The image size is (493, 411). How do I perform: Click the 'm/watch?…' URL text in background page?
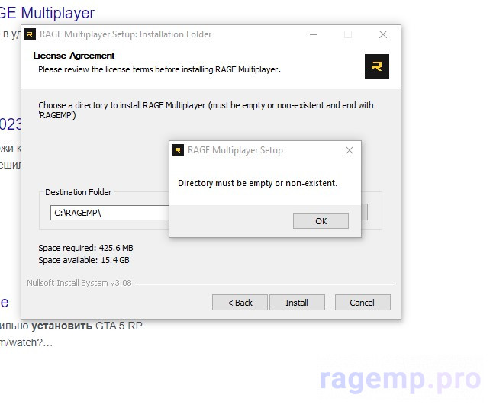pyautogui.click(x=26, y=342)
